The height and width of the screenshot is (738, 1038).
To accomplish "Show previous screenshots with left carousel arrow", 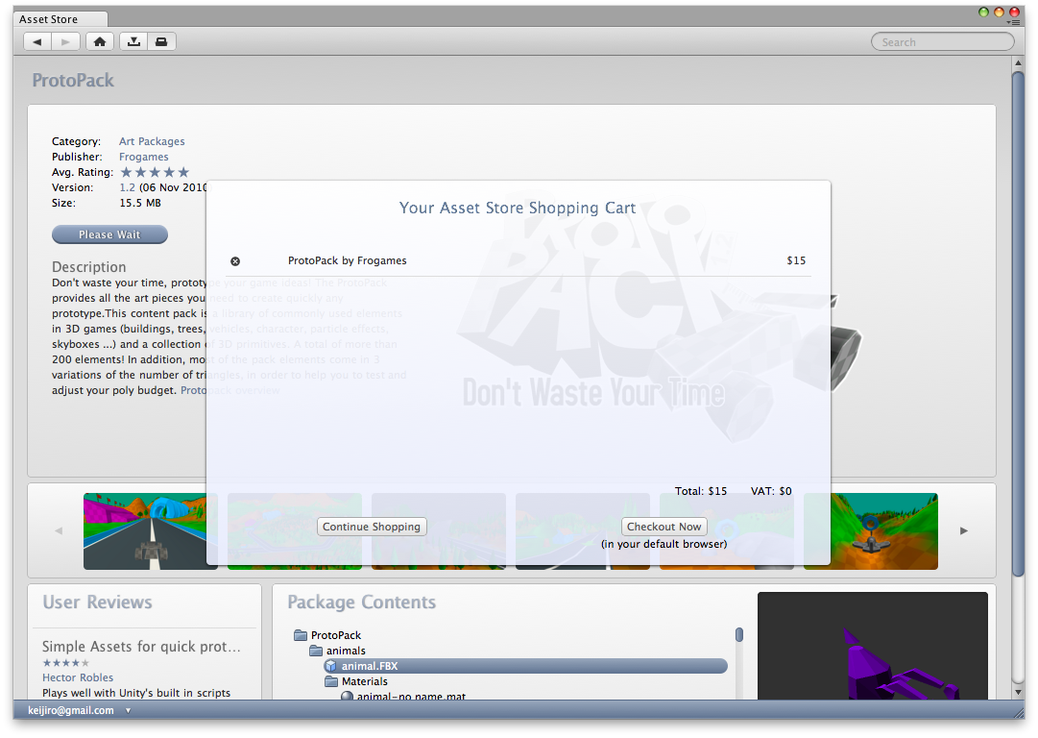I will pyautogui.click(x=59, y=530).
